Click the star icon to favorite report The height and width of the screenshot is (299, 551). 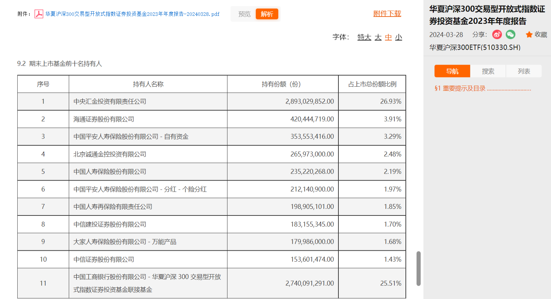(x=529, y=35)
